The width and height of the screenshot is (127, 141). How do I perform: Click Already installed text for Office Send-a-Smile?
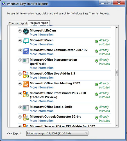pos(105,109)
